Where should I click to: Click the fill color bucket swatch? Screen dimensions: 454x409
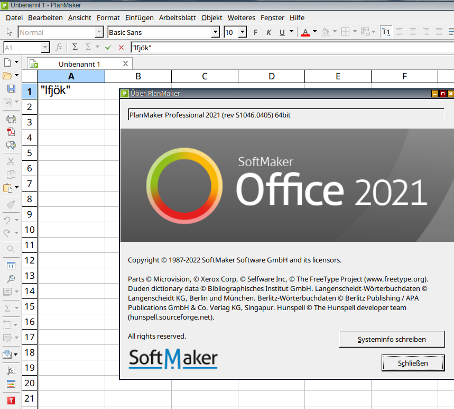point(326,32)
